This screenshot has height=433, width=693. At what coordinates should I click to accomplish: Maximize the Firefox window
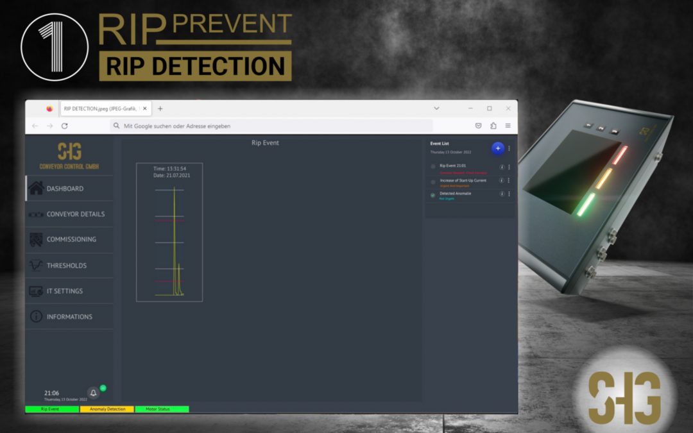(489, 108)
